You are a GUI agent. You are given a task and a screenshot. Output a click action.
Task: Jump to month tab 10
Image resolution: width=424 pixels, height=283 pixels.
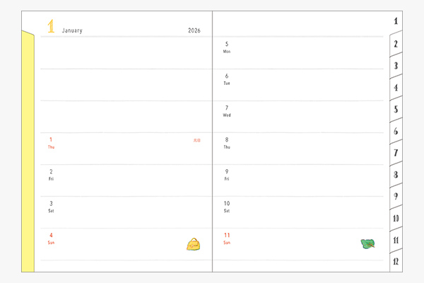[396, 218]
